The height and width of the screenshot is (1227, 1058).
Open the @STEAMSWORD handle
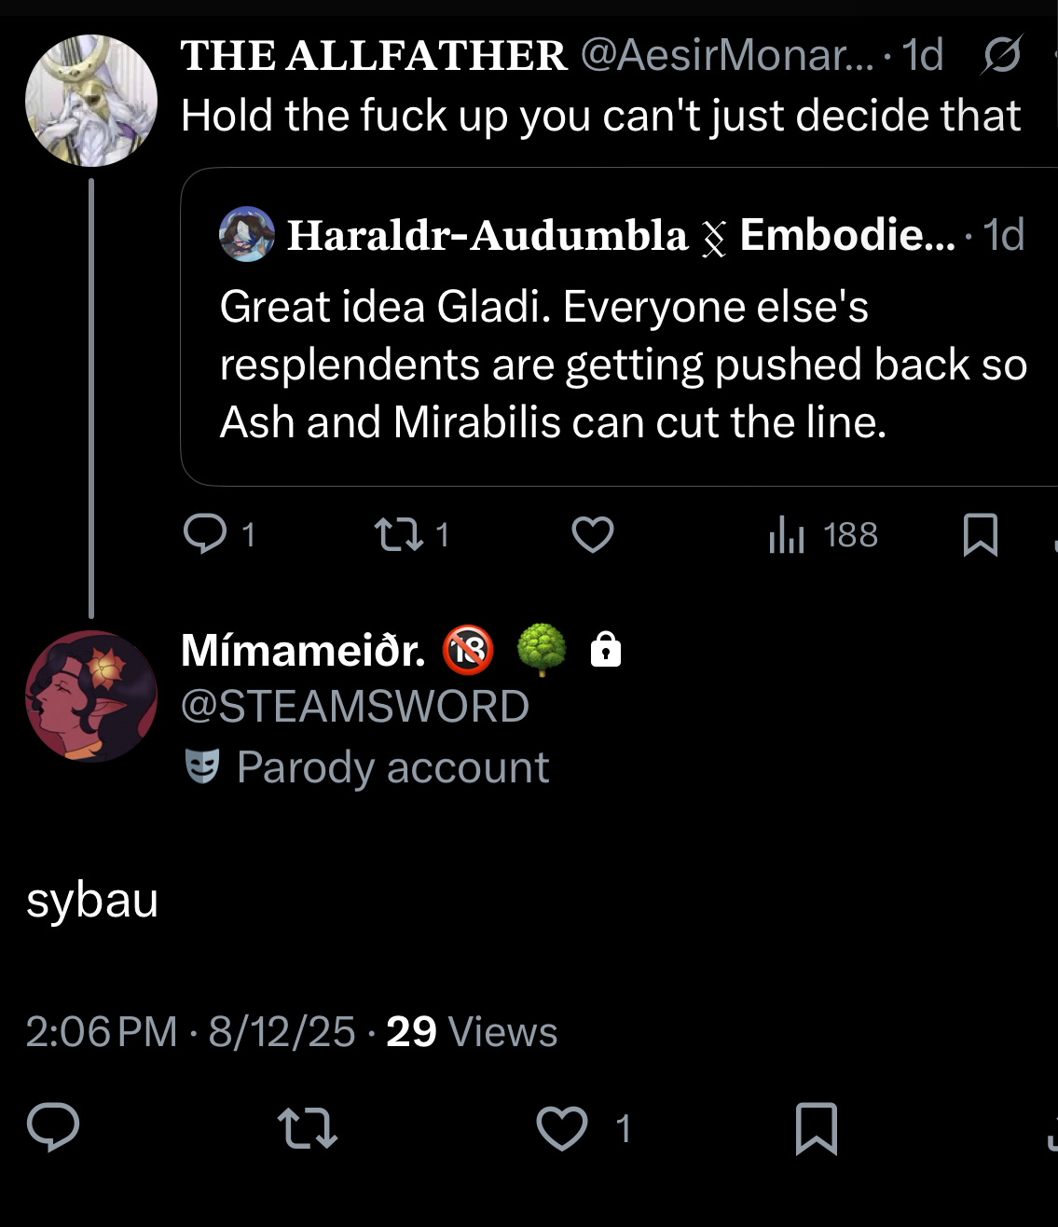(x=354, y=706)
